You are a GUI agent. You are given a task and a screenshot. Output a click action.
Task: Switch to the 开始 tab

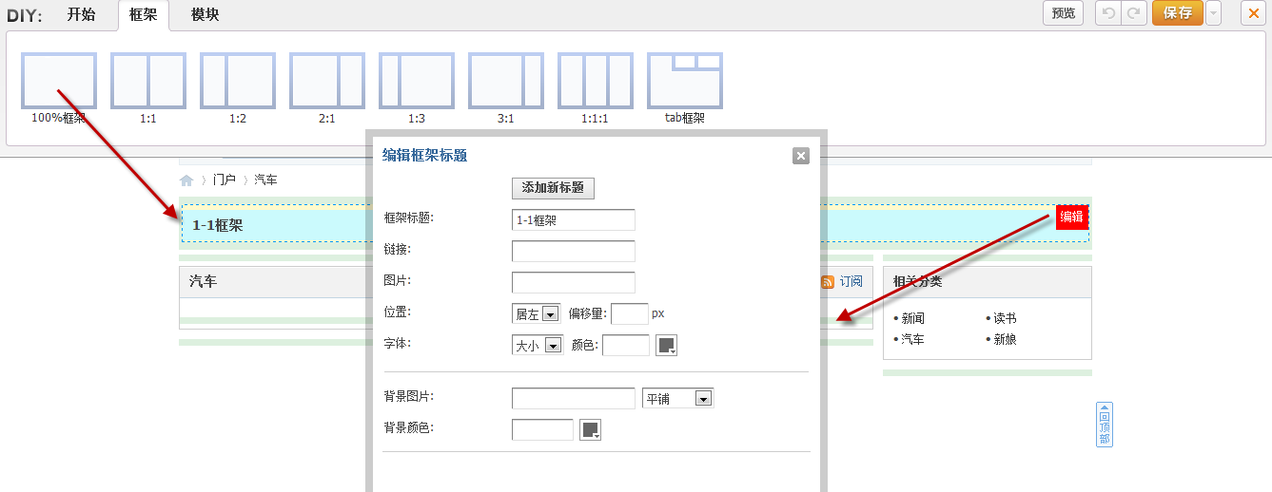coord(81,14)
